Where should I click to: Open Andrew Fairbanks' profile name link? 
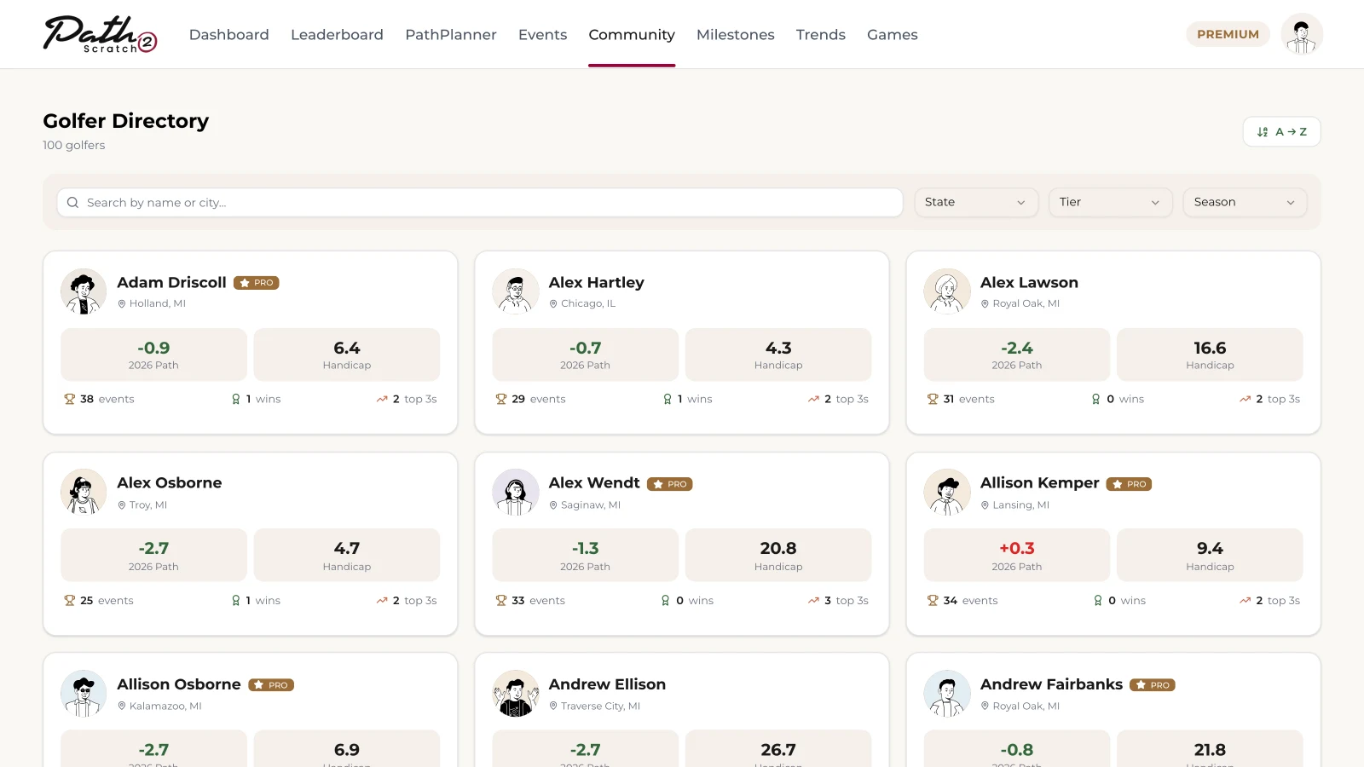click(1051, 684)
